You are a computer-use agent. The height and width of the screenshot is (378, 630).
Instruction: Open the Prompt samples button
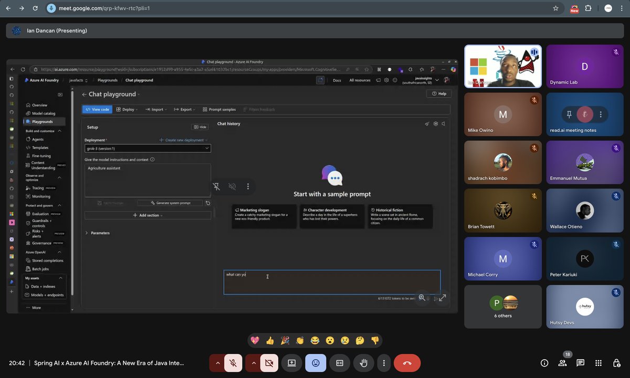pos(219,109)
